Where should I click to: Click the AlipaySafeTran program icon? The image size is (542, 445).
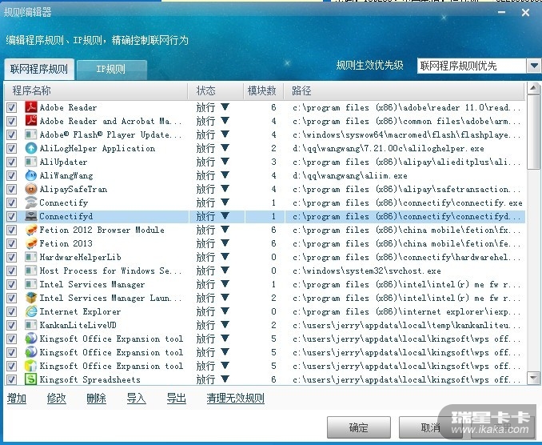(30, 189)
